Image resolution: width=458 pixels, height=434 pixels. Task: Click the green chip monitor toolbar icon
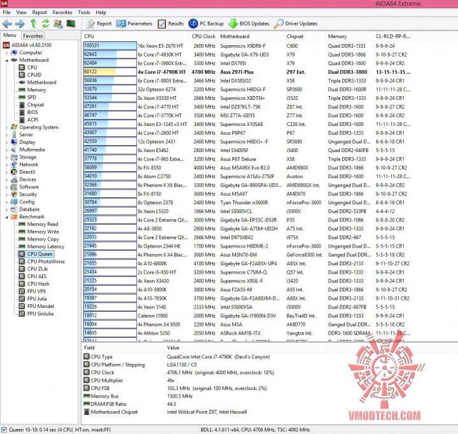(x=71, y=24)
